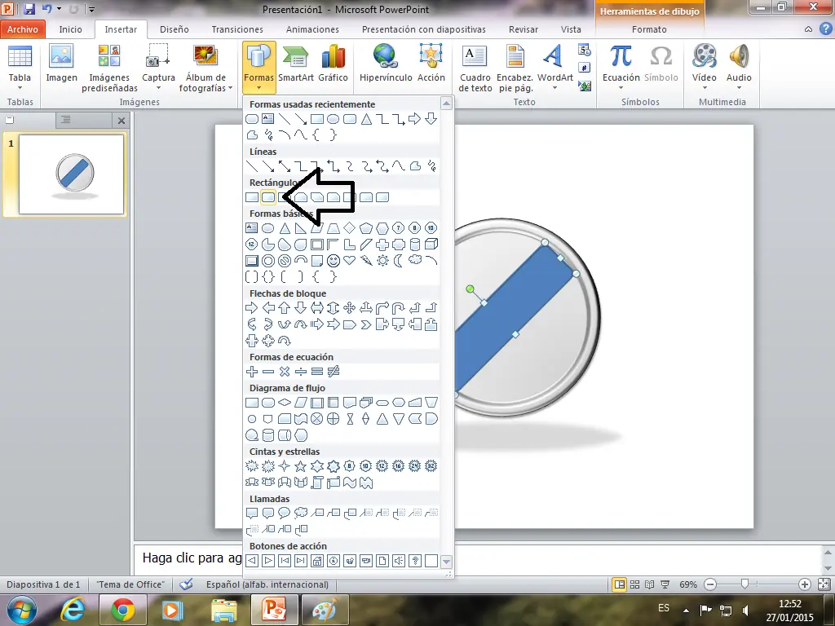Open the WordArt gallery
The width and height of the screenshot is (835, 626).
click(x=554, y=68)
